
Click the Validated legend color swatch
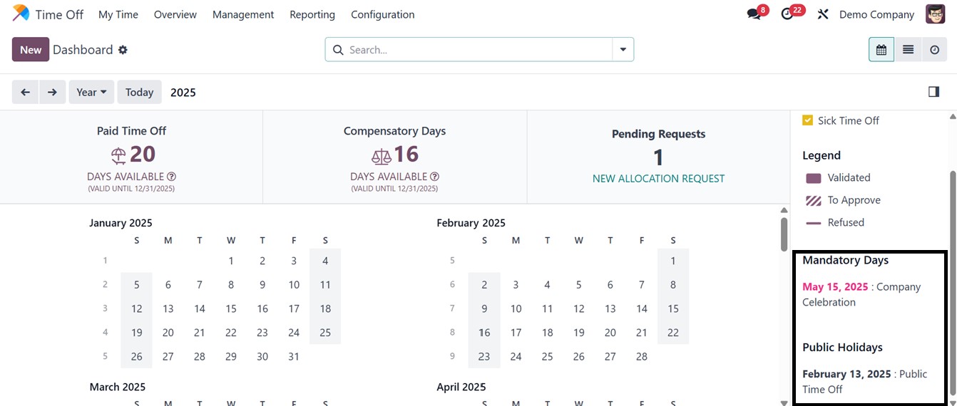[813, 178]
